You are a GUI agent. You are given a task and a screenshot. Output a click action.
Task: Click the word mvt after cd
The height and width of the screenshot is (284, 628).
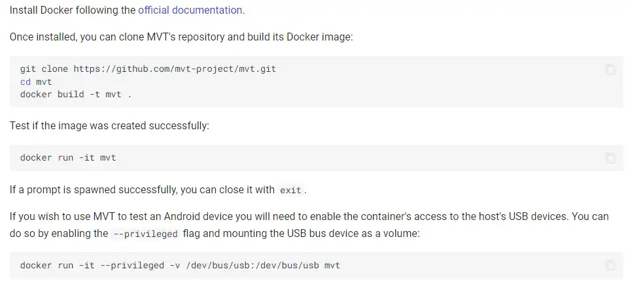[x=44, y=82]
